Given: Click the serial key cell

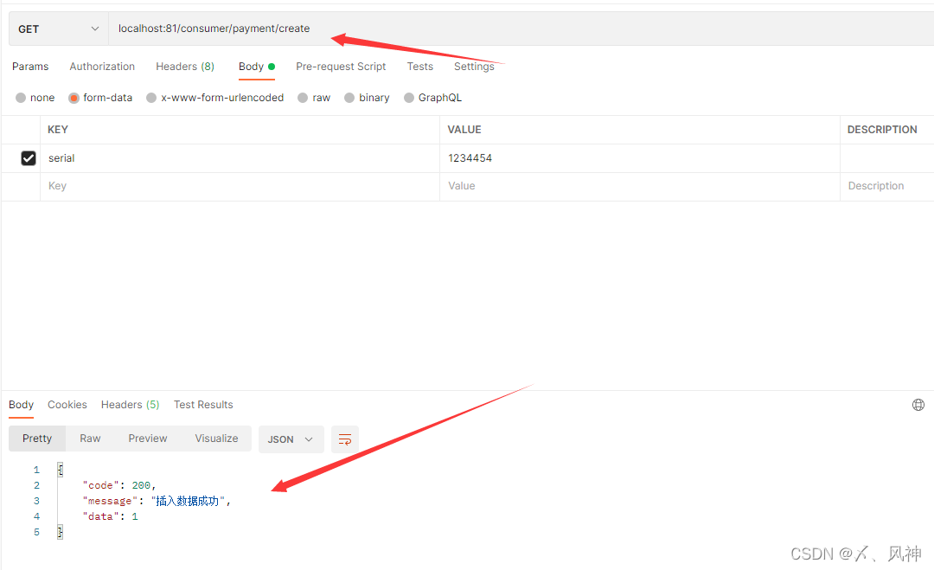Looking at the screenshot, I should (240, 157).
